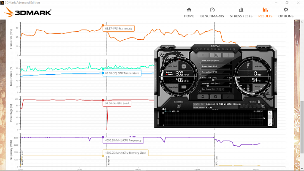Click the Memory Clock offset value field
304x171 pixels.
tap(230, 83)
